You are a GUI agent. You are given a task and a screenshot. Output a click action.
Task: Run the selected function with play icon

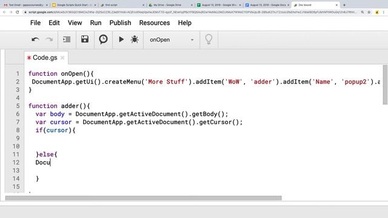tap(121, 39)
